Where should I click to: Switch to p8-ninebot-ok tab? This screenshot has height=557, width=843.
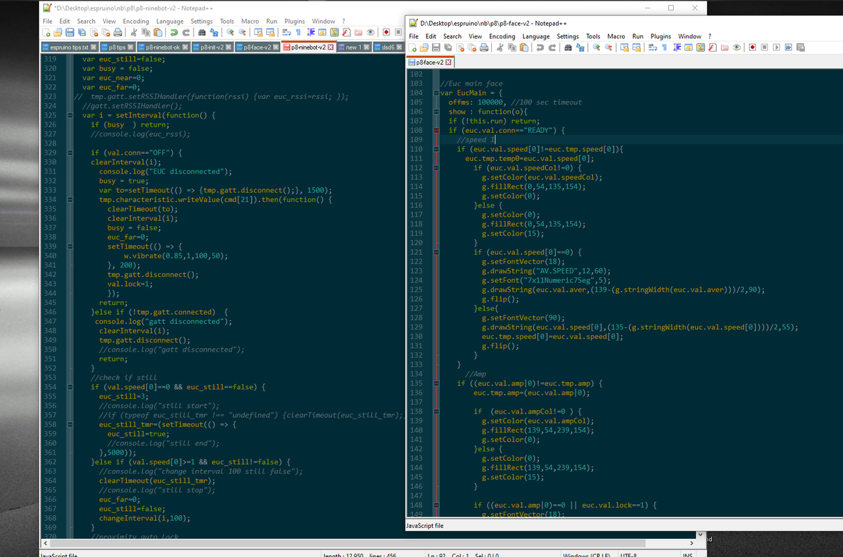point(162,47)
